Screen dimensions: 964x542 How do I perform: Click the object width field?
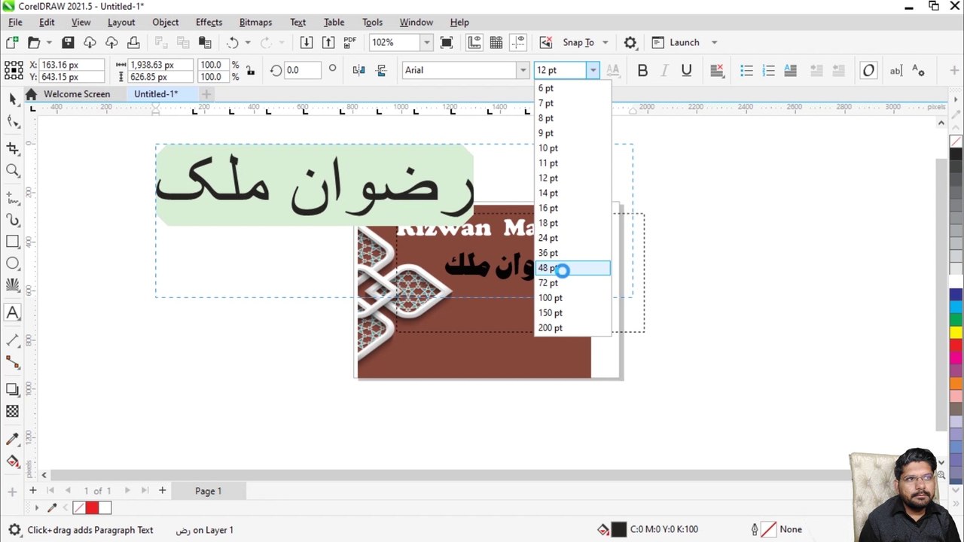(161, 65)
